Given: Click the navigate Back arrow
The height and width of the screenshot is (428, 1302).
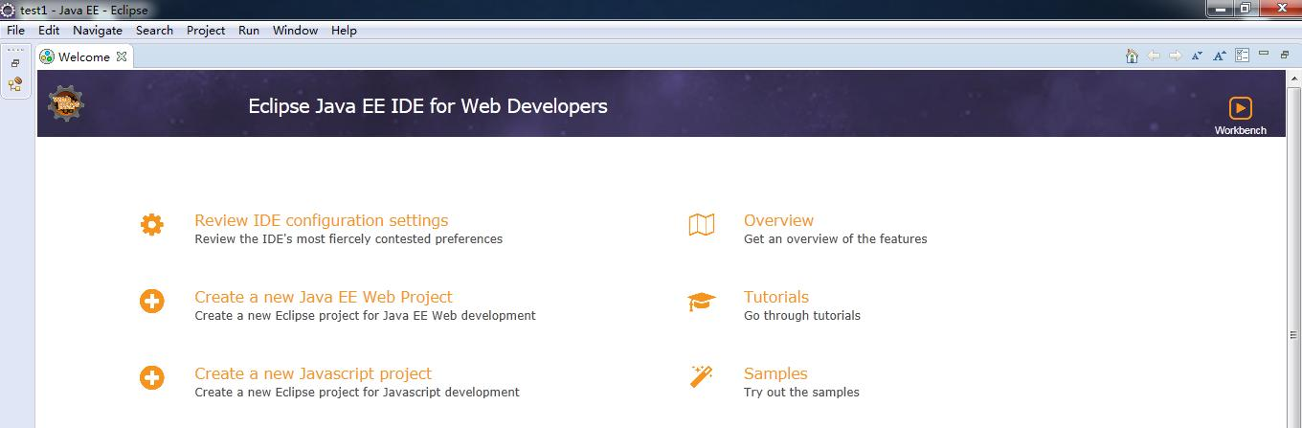Looking at the screenshot, I should pos(1154,56).
